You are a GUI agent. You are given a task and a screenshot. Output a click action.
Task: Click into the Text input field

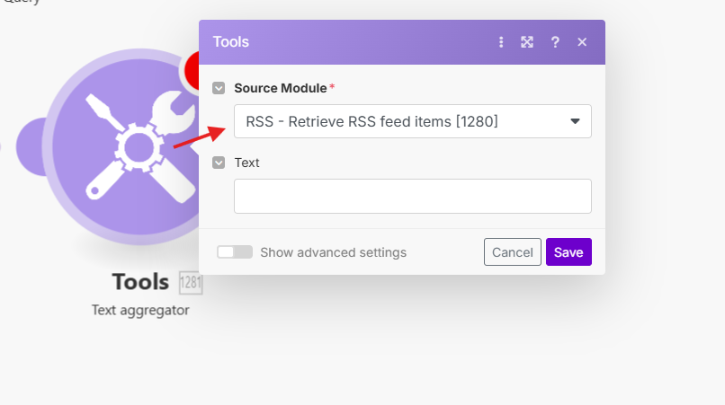pyautogui.click(x=412, y=196)
